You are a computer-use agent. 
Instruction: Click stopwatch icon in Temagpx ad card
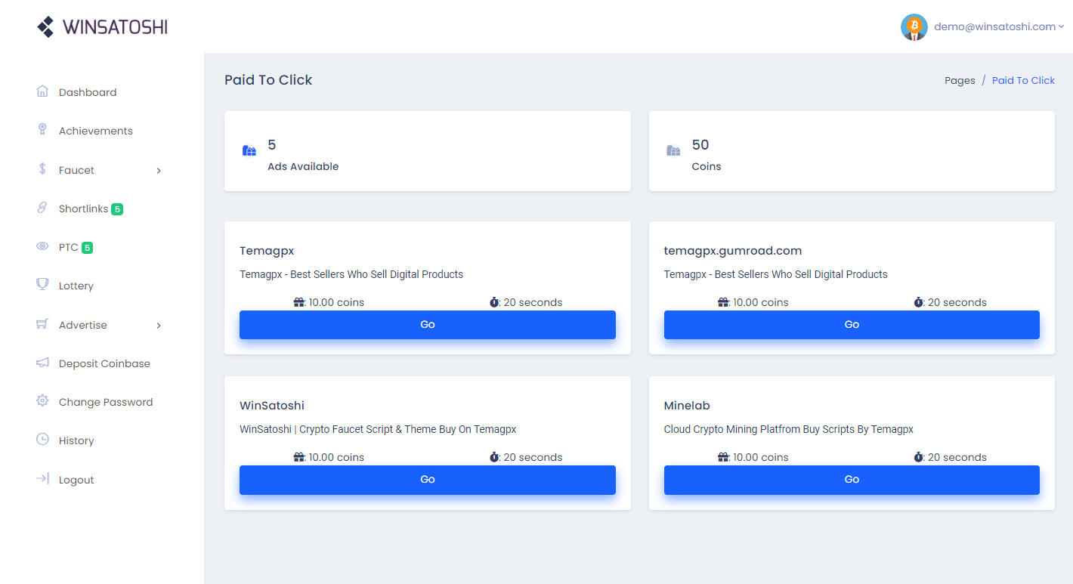[494, 302]
